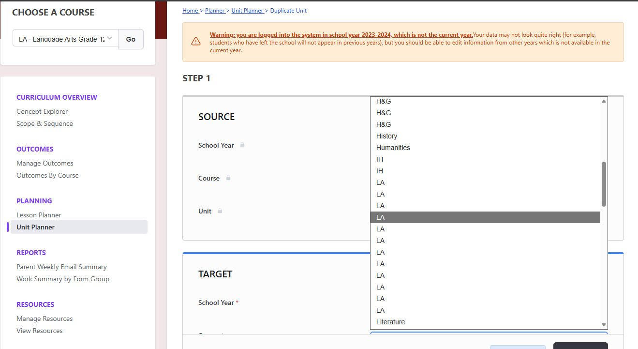638x349 pixels.
Task: Select the highlighted LA option in list
Action: (x=485, y=217)
